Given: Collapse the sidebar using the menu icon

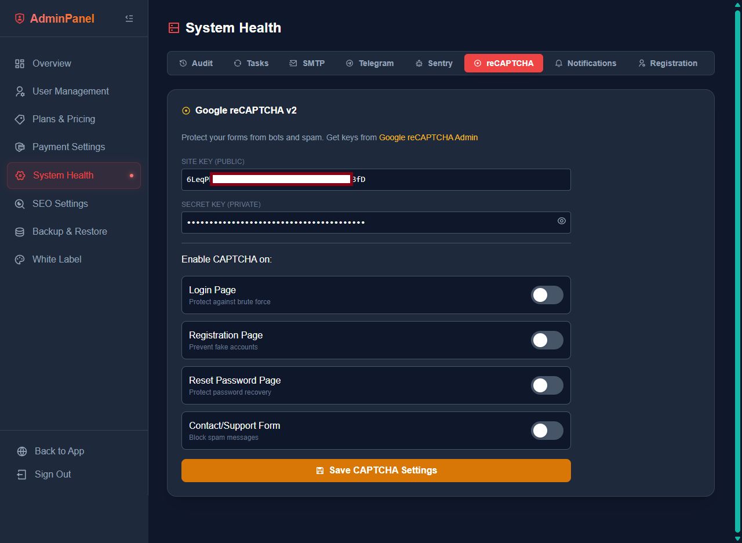Looking at the screenshot, I should pyautogui.click(x=129, y=19).
